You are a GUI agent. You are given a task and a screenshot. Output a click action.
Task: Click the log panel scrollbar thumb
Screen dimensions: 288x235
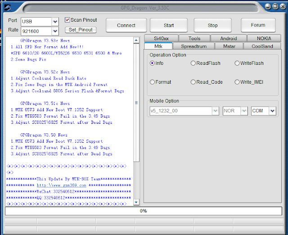[136, 103]
